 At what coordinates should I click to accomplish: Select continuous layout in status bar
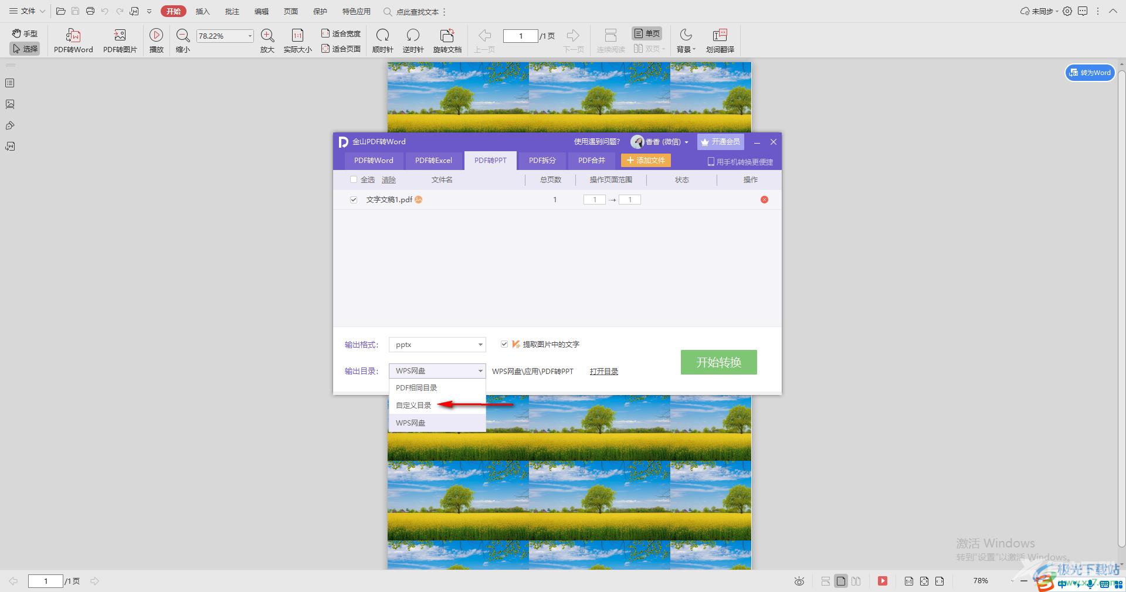[x=825, y=581]
